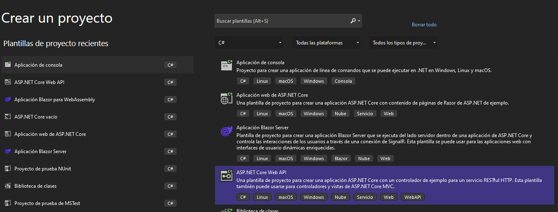Click the Blazor tag under Aplicación Blazor Server
Image resolution: width=558 pixels, height=212 pixels.
tap(341, 158)
